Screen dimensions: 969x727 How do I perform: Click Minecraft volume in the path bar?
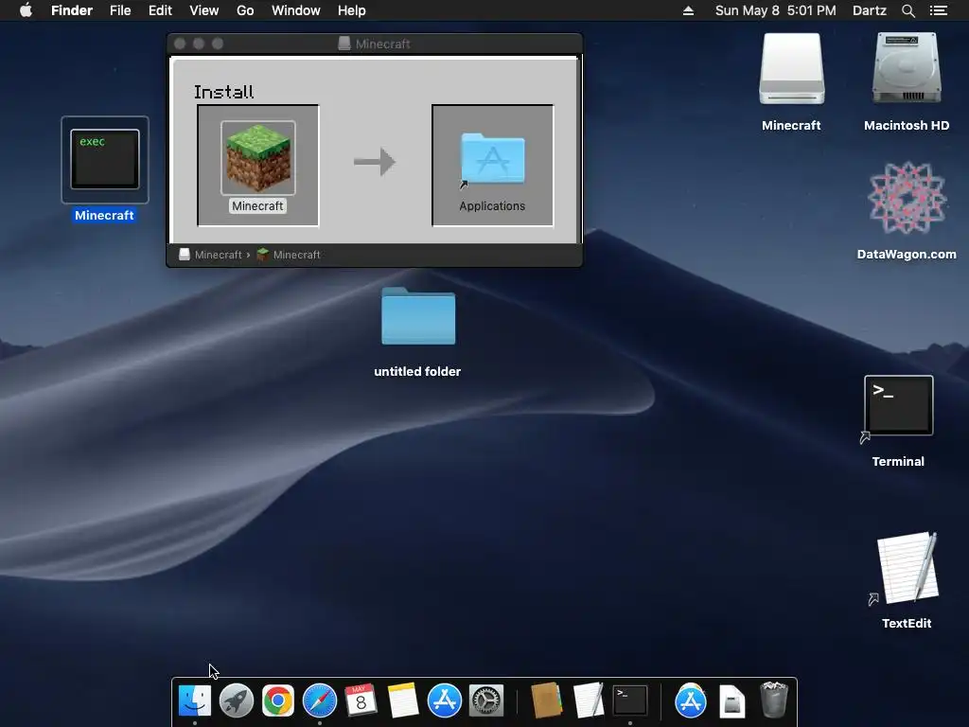point(211,255)
